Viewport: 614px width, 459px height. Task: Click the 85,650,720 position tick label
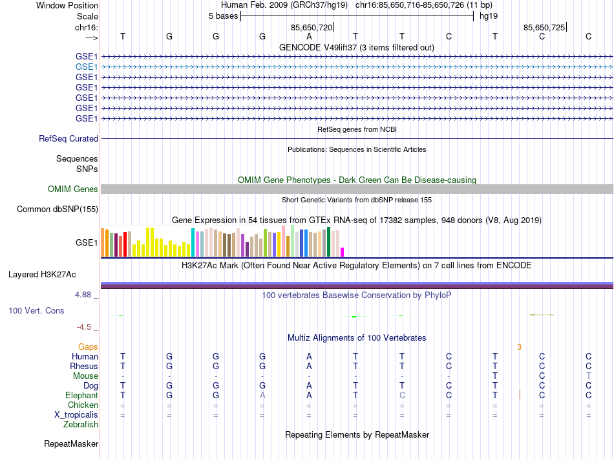[x=312, y=27]
